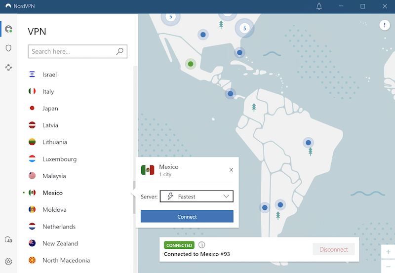This screenshot has height=273, width=395.
Task: Open the VPN globe sidebar icon
Action: 8,29
